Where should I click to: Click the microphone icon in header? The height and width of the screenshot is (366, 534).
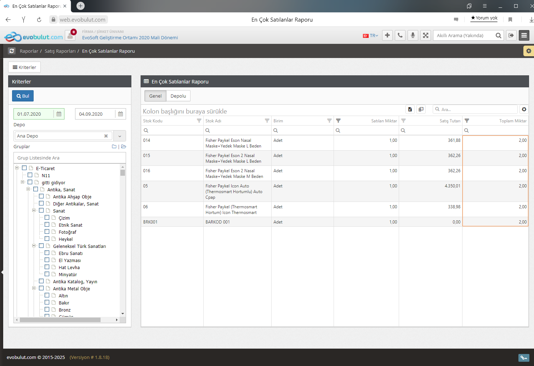click(x=413, y=35)
